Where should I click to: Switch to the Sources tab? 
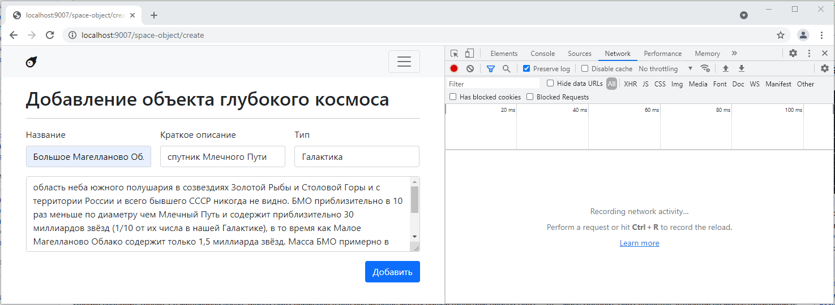(579, 54)
